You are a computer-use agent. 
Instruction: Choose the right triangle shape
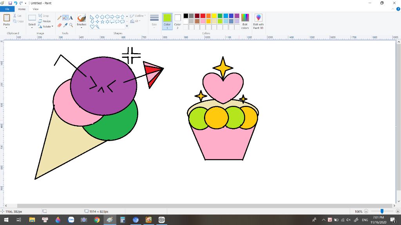click(x=92, y=16)
